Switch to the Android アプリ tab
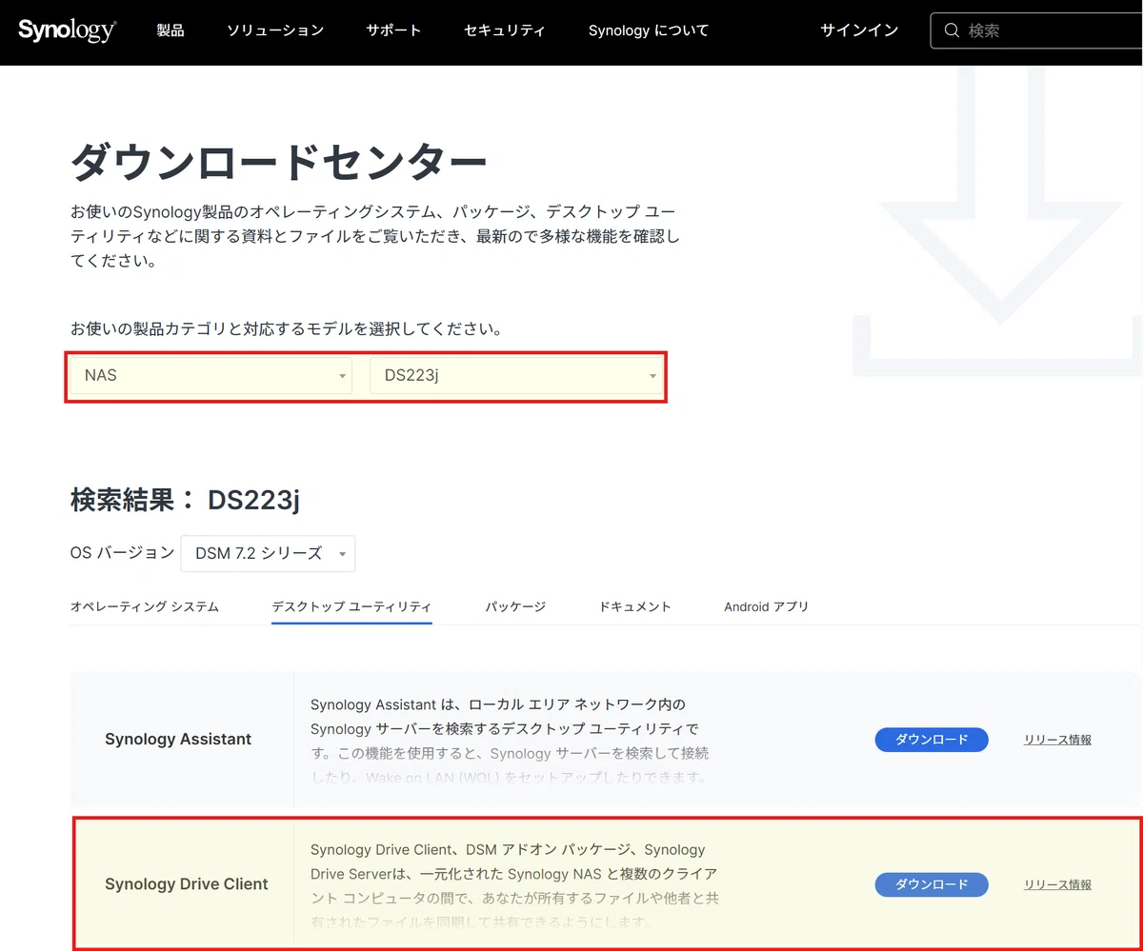Image resolution: width=1143 pixels, height=951 pixels. [x=767, y=606]
